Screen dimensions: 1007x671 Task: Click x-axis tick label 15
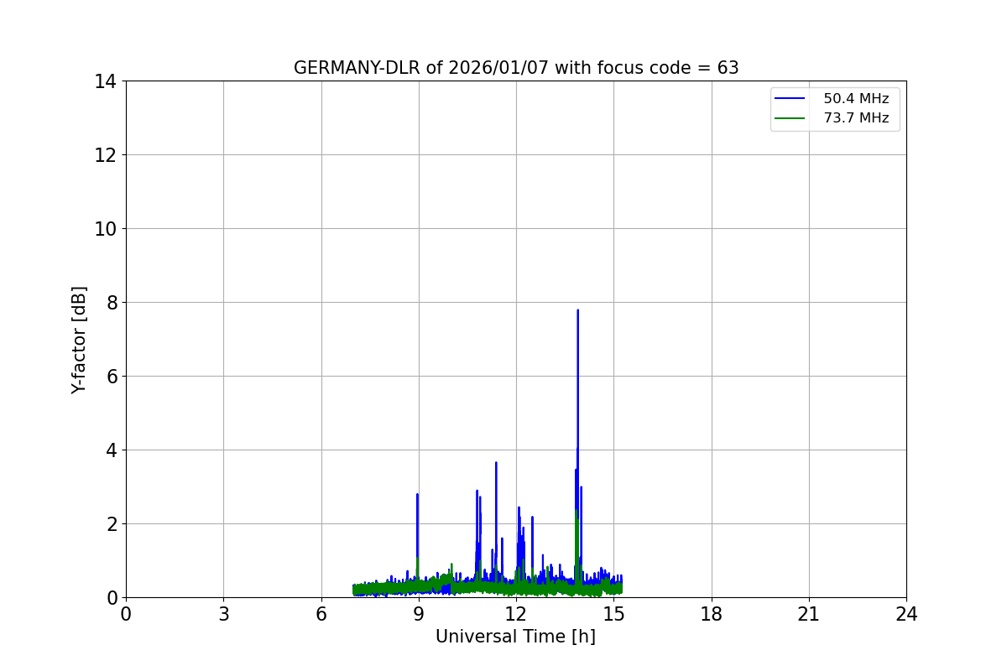coord(613,614)
